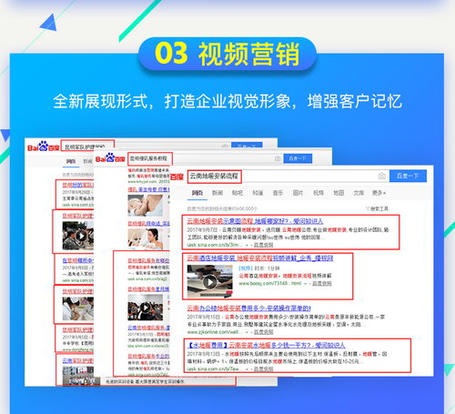This screenshot has width=455, height=414.
Task: Open result title 云南酒店地暖安装 地暖安装流程视频讲解
Action: coord(260,258)
